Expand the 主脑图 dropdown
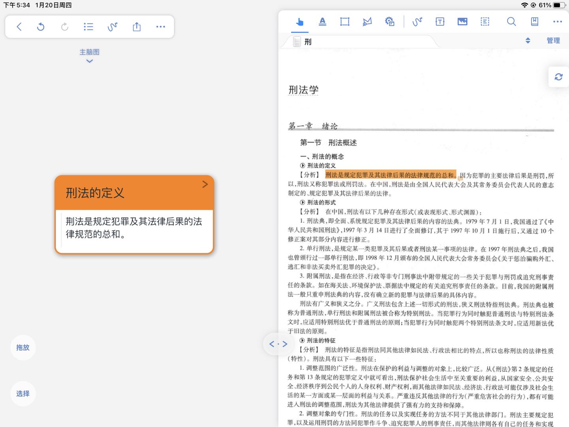 click(x=90, y=55)
